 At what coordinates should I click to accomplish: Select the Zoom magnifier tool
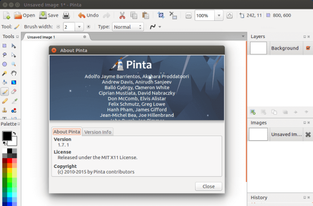tap(14, 64)
